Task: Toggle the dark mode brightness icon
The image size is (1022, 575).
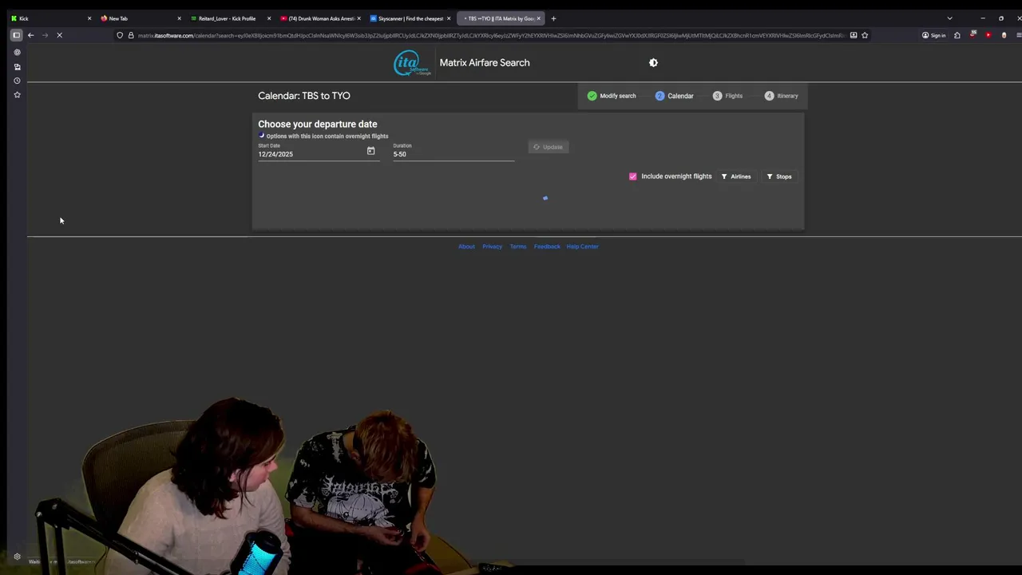Action: (653, 62)
